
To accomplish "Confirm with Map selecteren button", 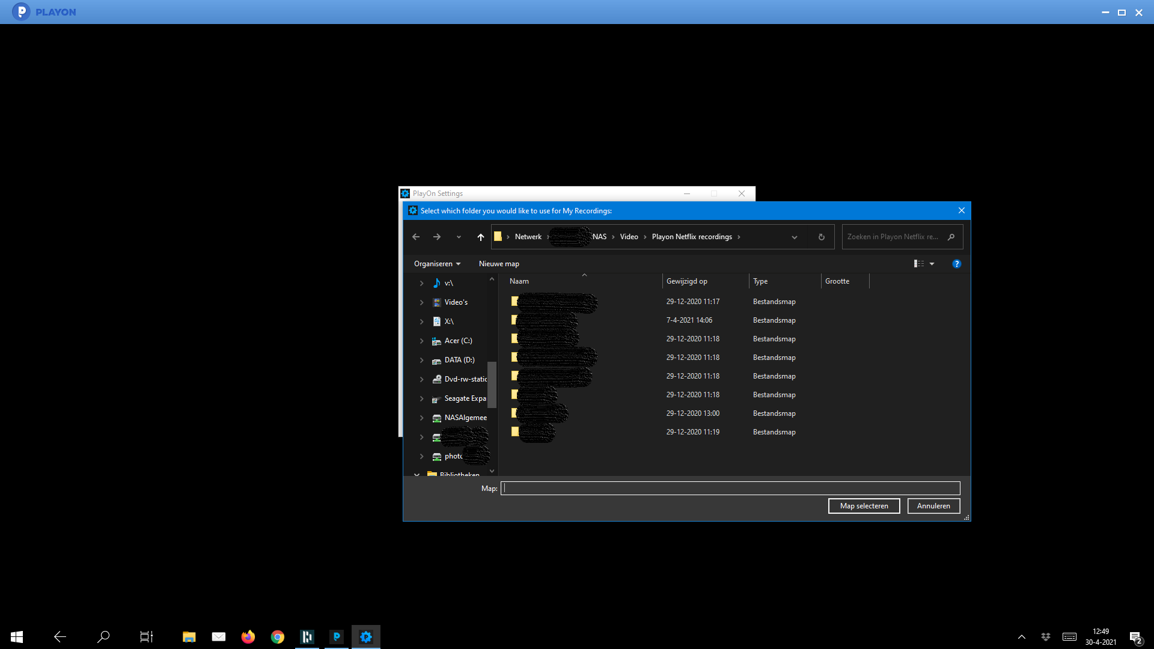I will click(864, 506).
